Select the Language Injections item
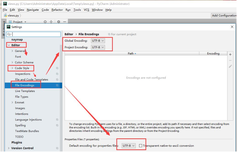 28,120
